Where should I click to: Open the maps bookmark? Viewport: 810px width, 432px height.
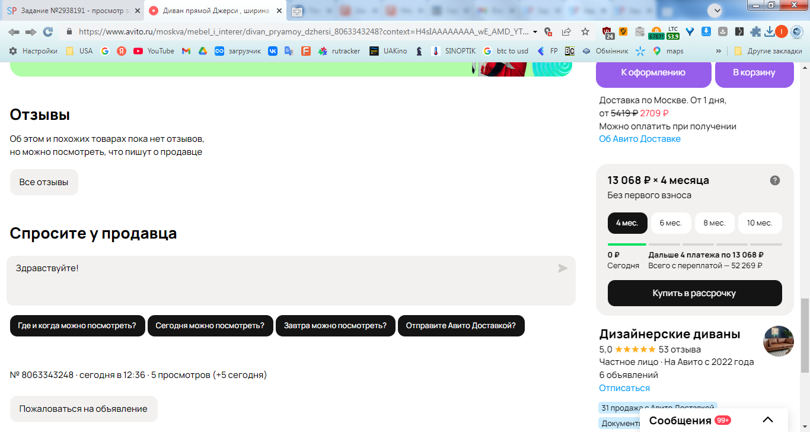click(668, 51)
